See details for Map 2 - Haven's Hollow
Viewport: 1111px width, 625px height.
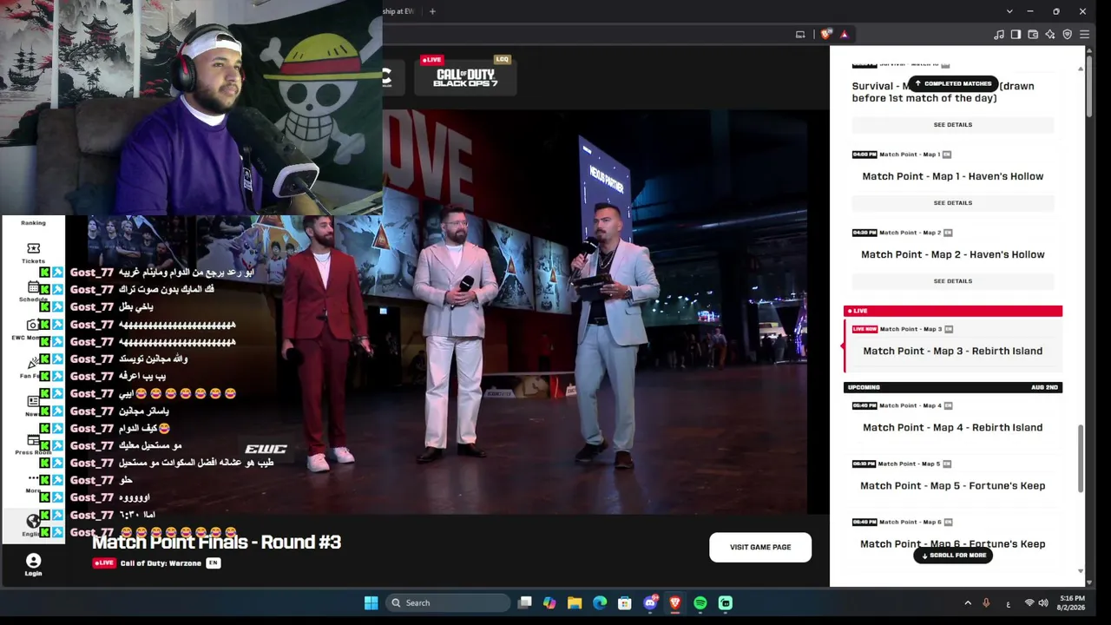pos(953,281)
